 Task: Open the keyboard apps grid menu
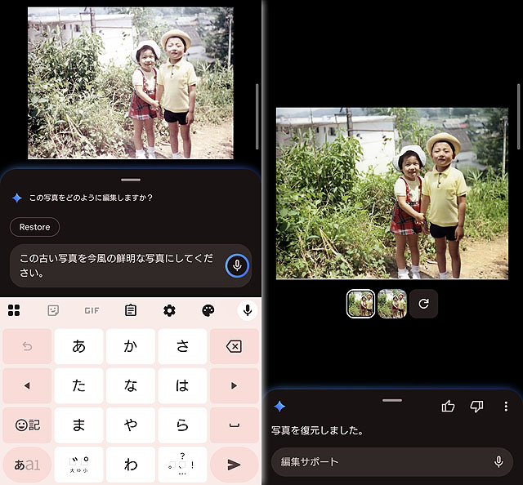[14, 310]
